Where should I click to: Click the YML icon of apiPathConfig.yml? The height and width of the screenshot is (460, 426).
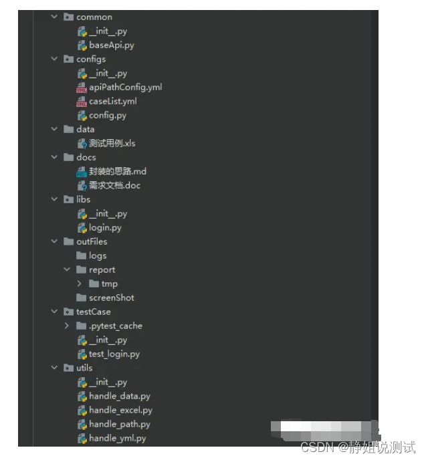(x=82, y=88)
